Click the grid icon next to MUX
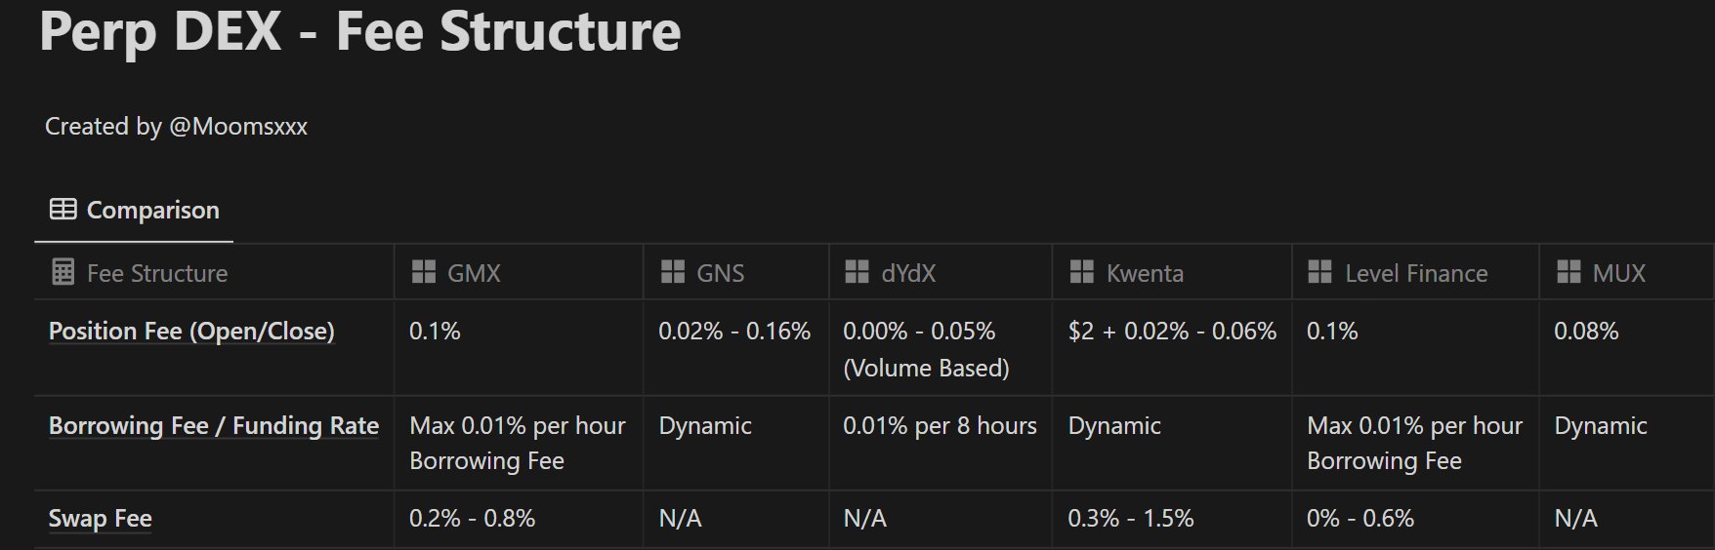Image resolution: width=1715 pixels, height=550 pixels. [1569, 272]
